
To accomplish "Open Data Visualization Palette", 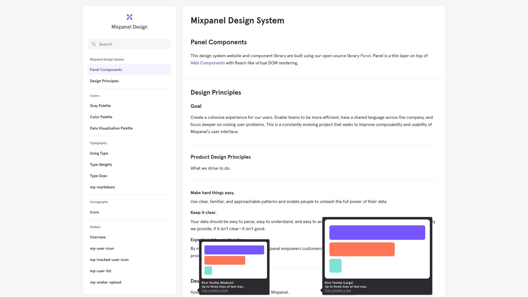I will click(111, 128).
